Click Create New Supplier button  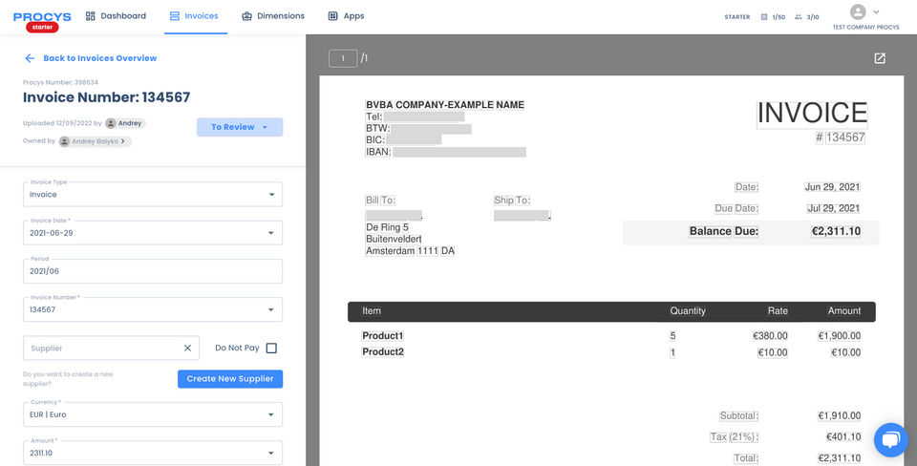(x=230, y=379)
